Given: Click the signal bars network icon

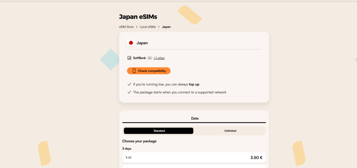Looking at the screenshot, I should point(129,58).
